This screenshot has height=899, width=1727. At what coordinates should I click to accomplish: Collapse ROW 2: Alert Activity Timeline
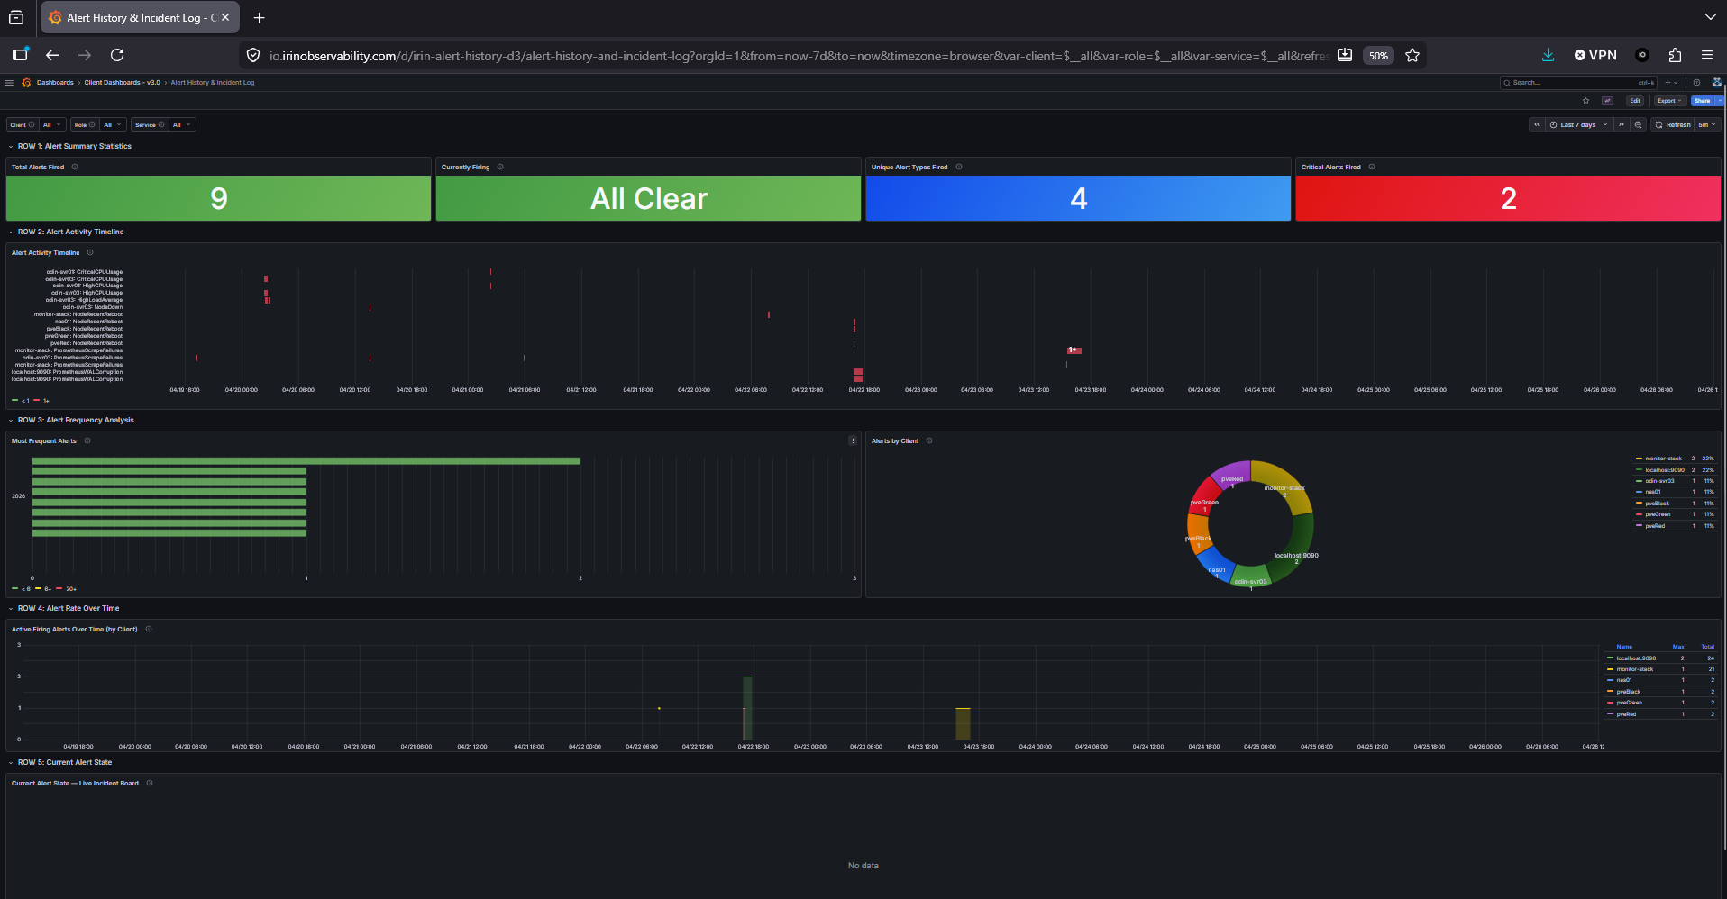[x=70, y=232]
